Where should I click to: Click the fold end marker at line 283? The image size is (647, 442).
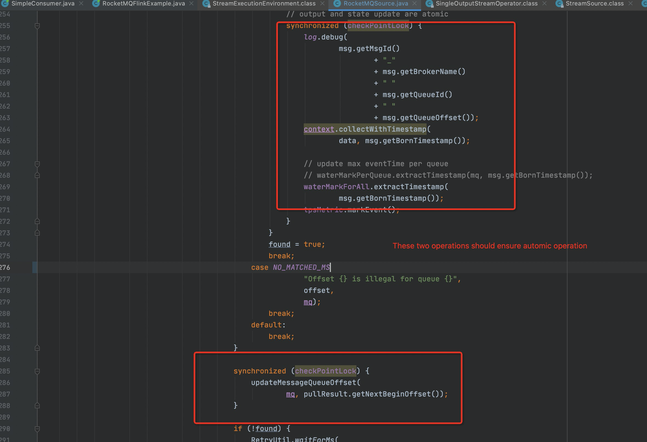(37, 348)
